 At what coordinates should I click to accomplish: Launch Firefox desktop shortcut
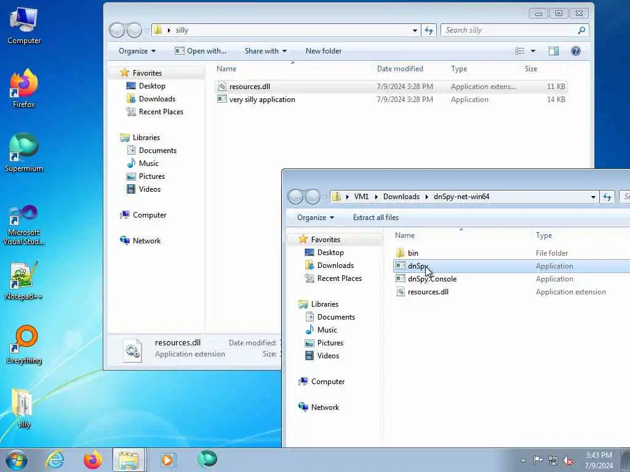coord(24,88)
